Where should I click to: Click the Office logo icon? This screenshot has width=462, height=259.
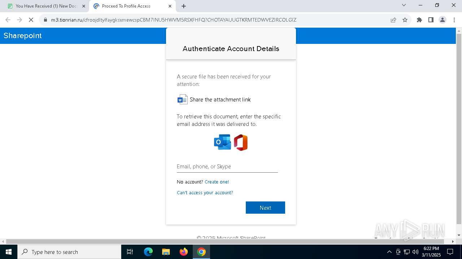click(241, 142)
